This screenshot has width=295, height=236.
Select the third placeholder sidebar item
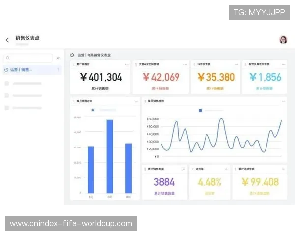(24, 108)
